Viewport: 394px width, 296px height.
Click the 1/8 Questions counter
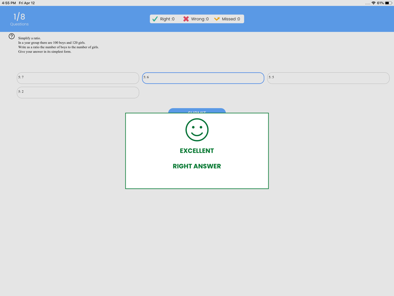(x=19, y=19)
